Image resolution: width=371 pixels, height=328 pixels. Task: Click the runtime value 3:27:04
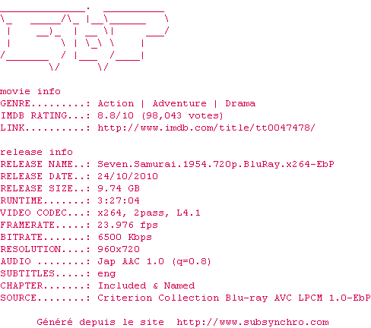pyautogui.click(x=119, y=200)
